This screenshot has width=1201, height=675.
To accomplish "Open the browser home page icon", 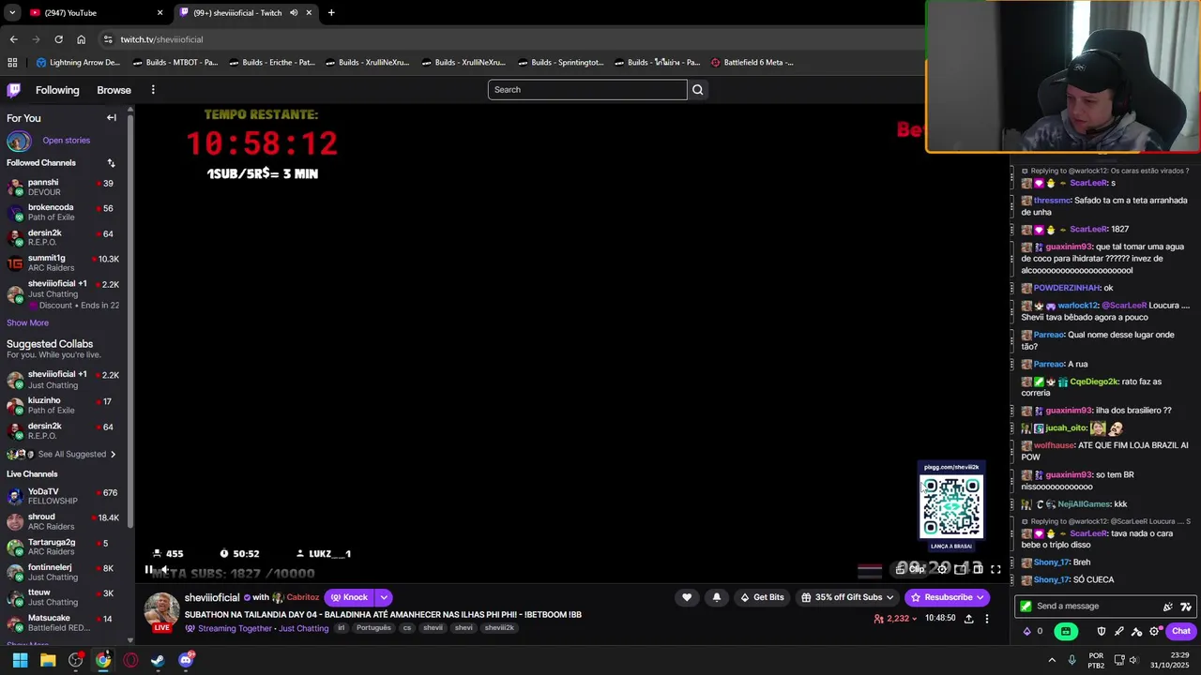I will coord(81,39).
